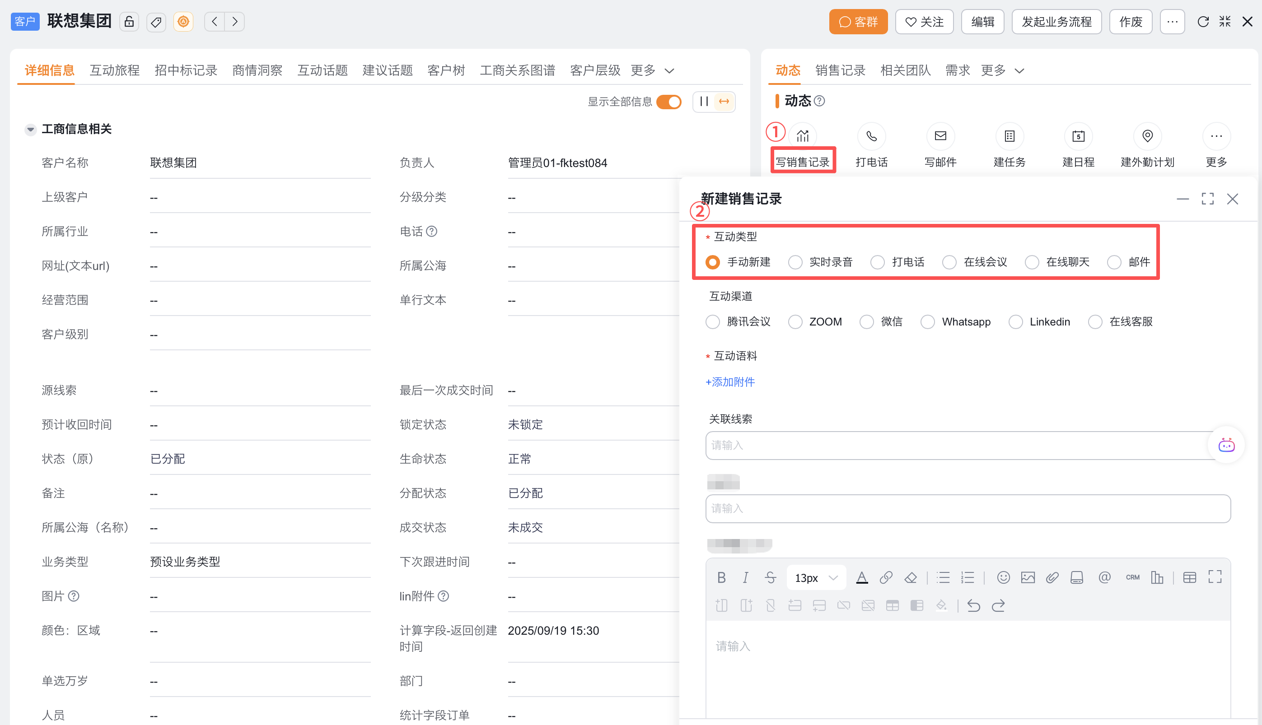
Task: Open the 销售记录 tab
Action: point(840,71)
